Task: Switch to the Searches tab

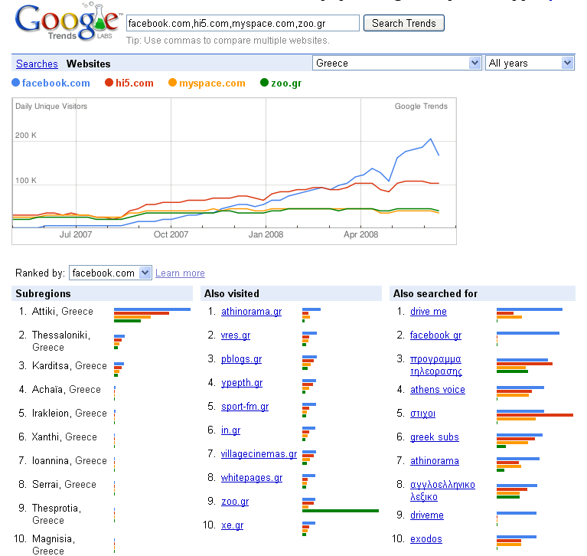Action: (x=37, y=64)
